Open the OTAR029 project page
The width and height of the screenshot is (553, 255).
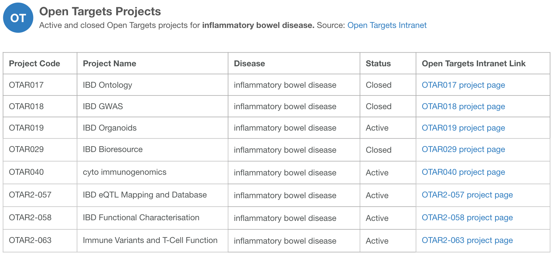(x=463, y=150)
